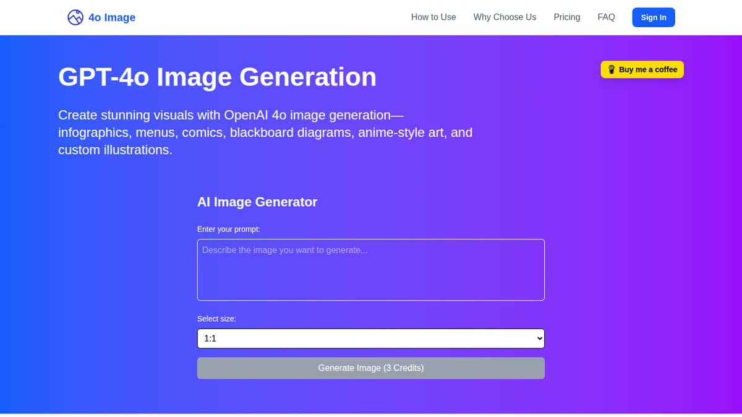
Task: Click the 'Create stunning visuals' description text
Action: coord(265,132)
